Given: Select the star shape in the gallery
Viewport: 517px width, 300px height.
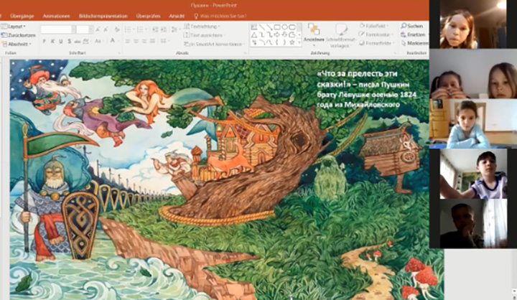Looking at the screenshot, I should [292, 42].
